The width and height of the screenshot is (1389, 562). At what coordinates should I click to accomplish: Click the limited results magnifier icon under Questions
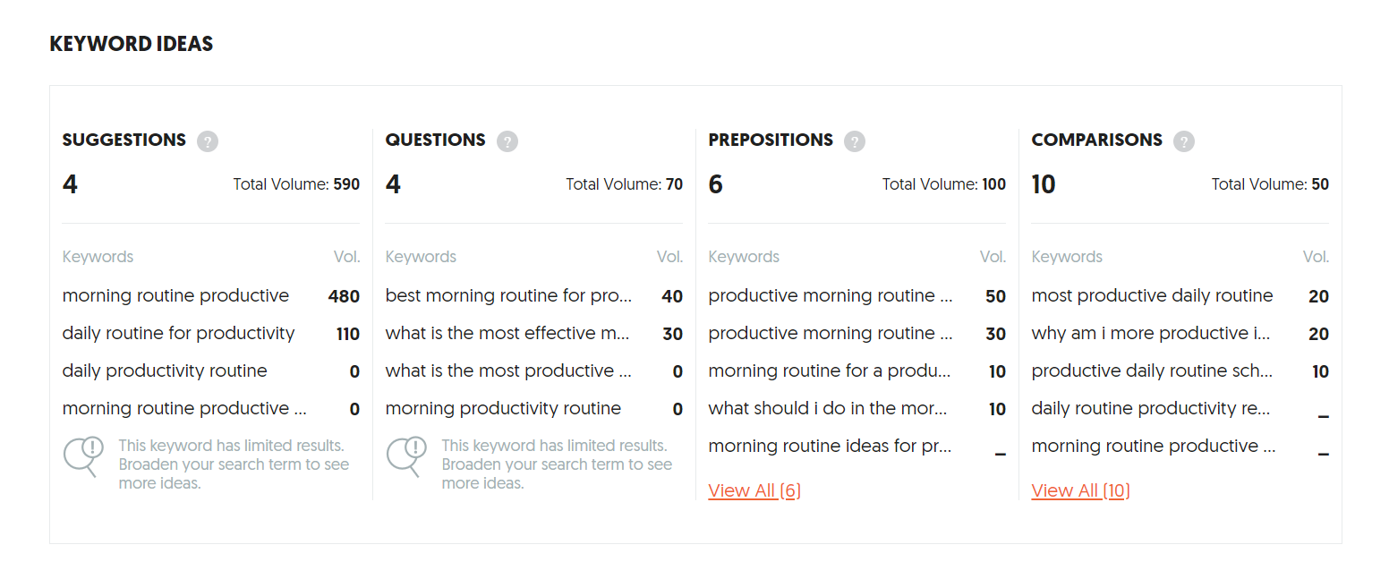coord(405,456)
